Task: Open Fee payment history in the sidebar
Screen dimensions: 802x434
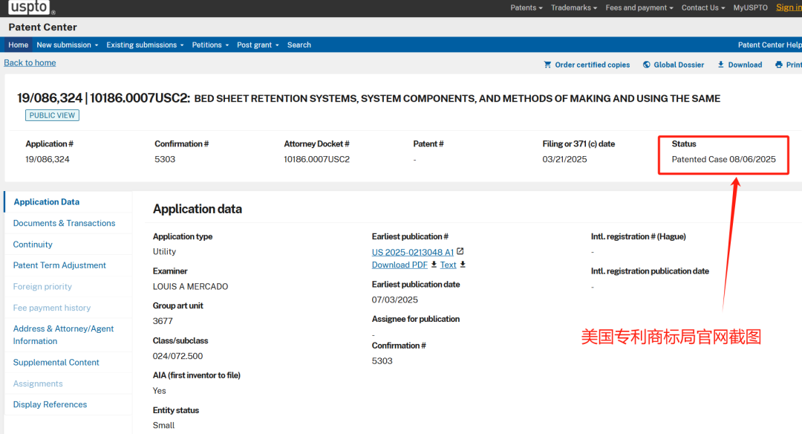Action: (x=52, y=308)
